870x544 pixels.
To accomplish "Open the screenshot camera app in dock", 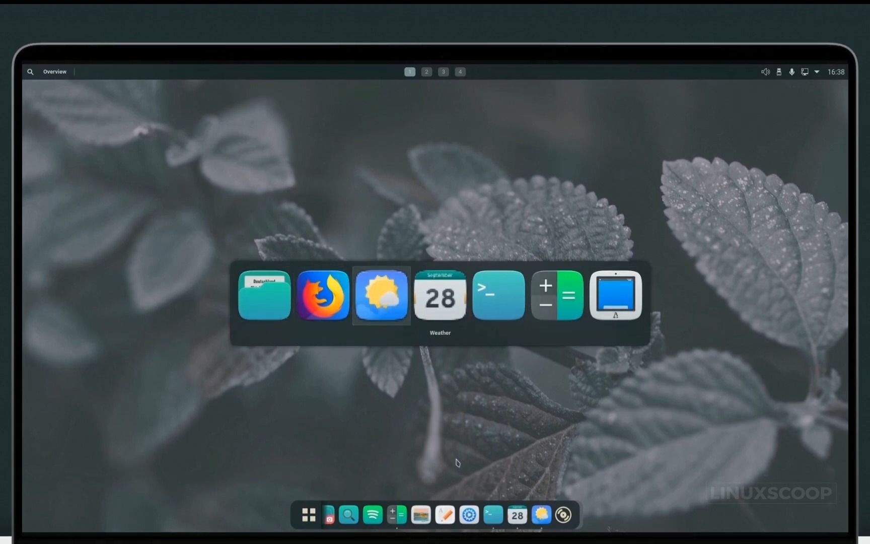I will (x=329, y=516).
